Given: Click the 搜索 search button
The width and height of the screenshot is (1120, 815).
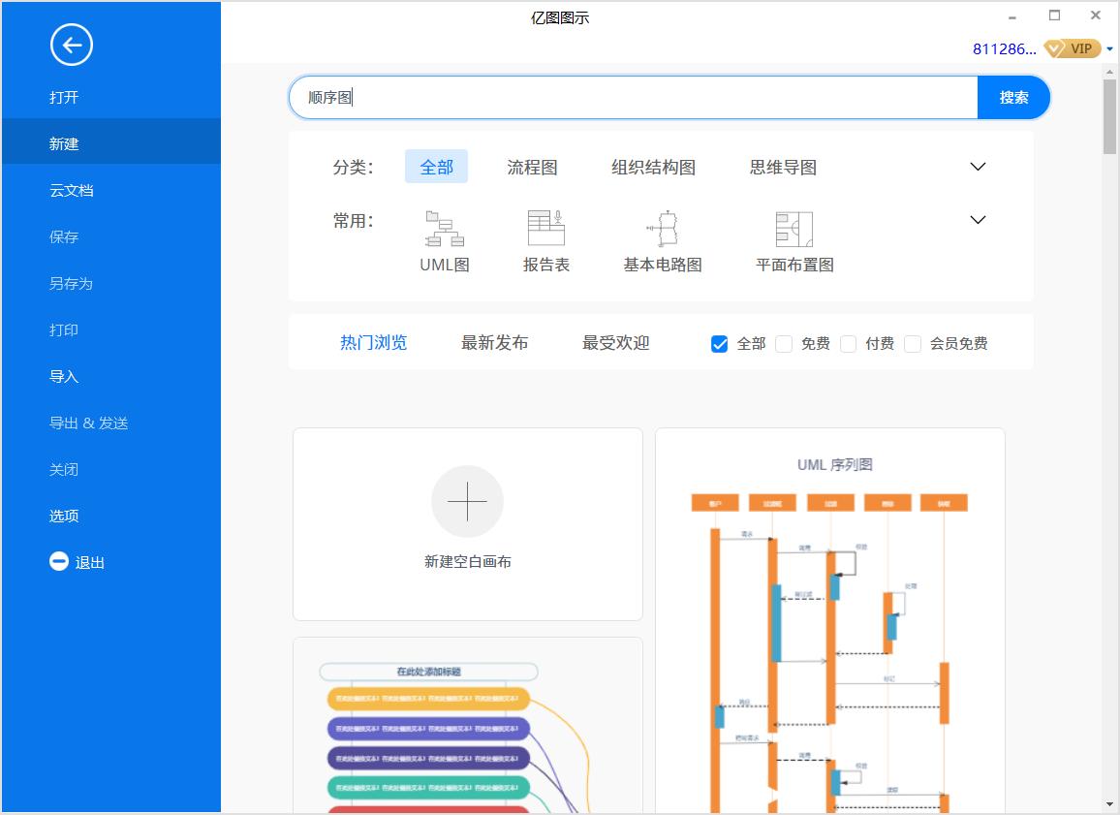Looking at the screenshot, I should 1012,97.
